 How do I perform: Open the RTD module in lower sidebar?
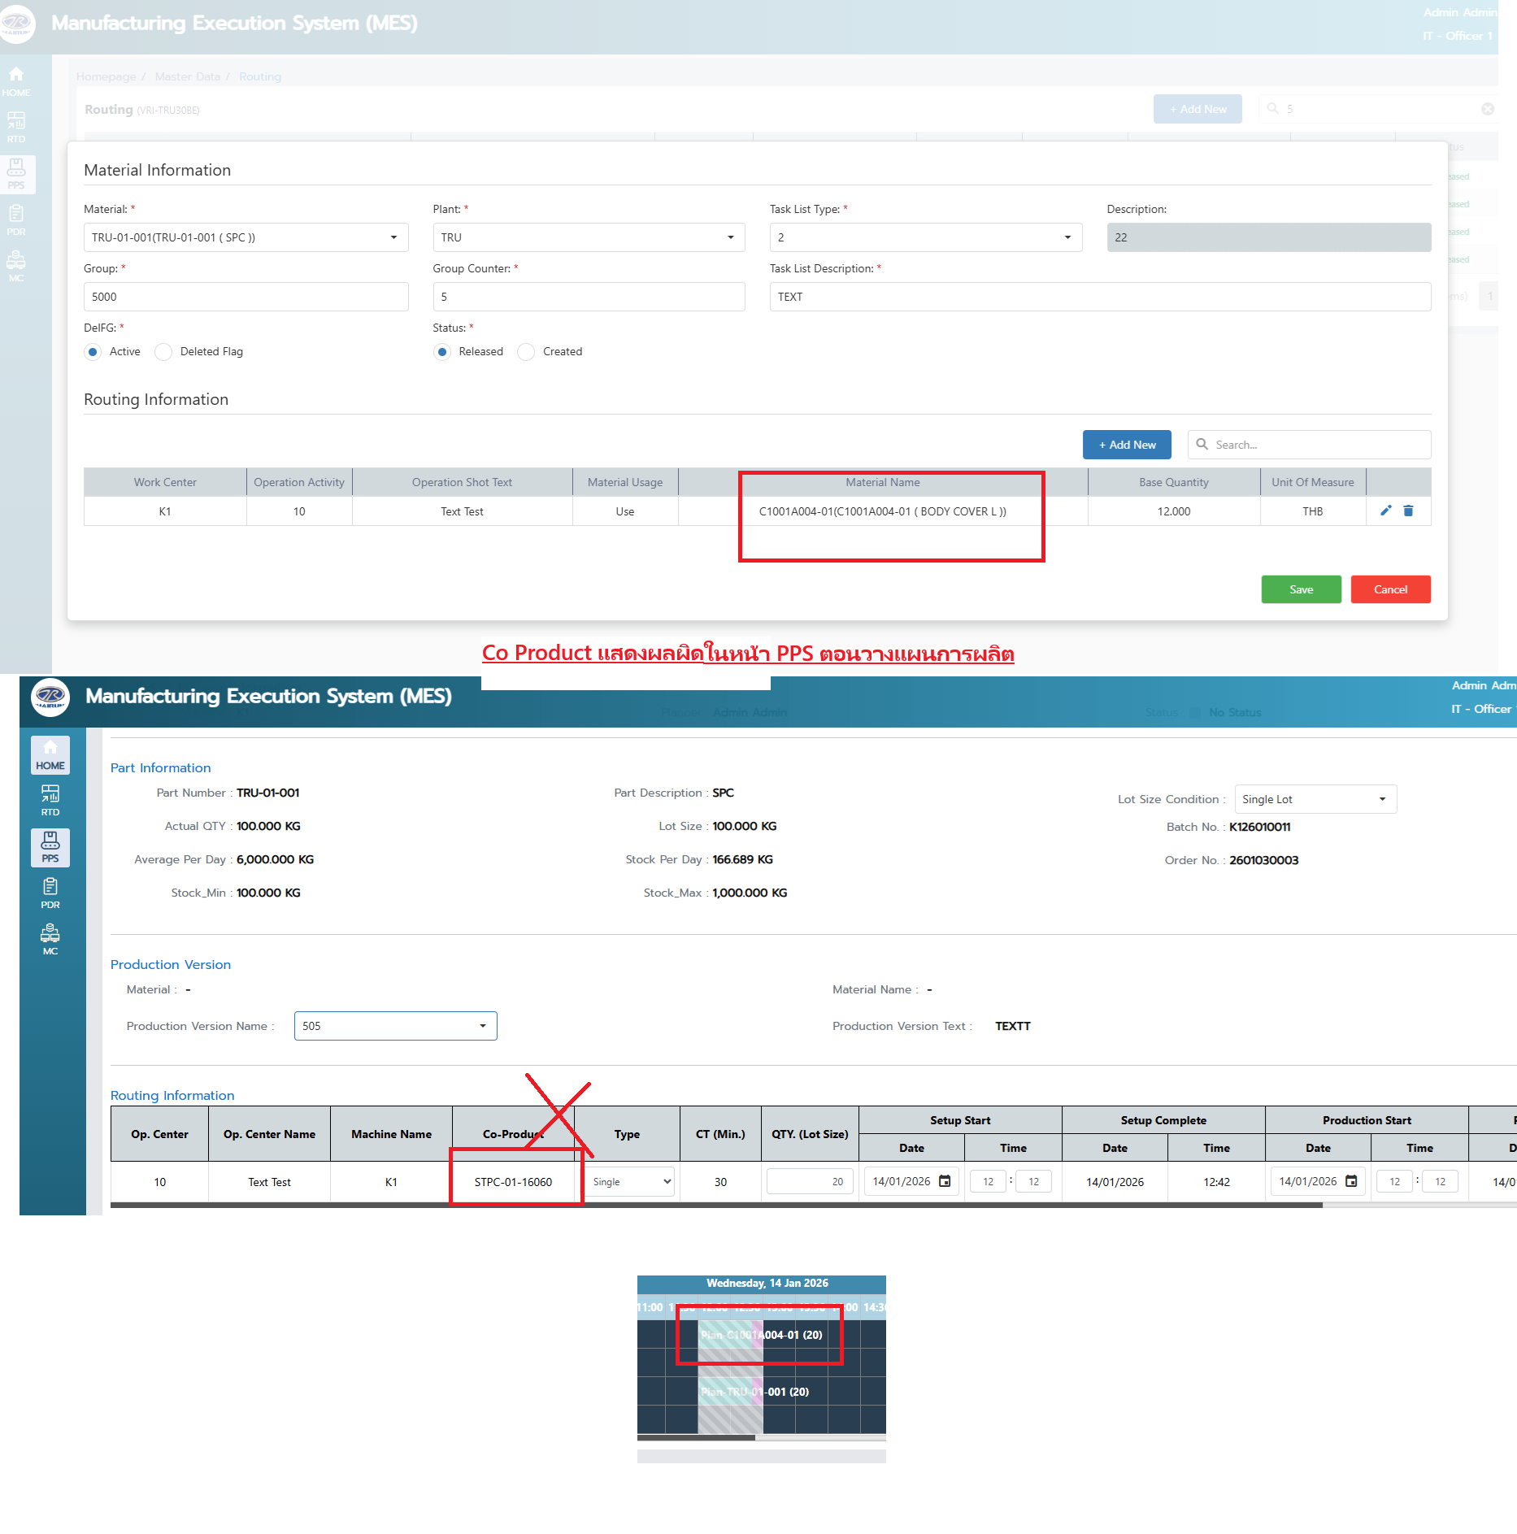[50, 800]
